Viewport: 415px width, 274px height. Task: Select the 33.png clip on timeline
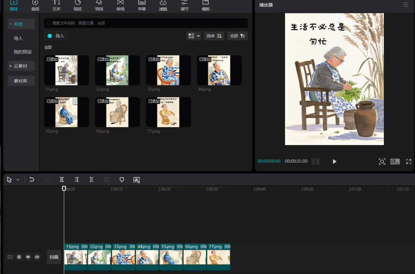(123, 257)
